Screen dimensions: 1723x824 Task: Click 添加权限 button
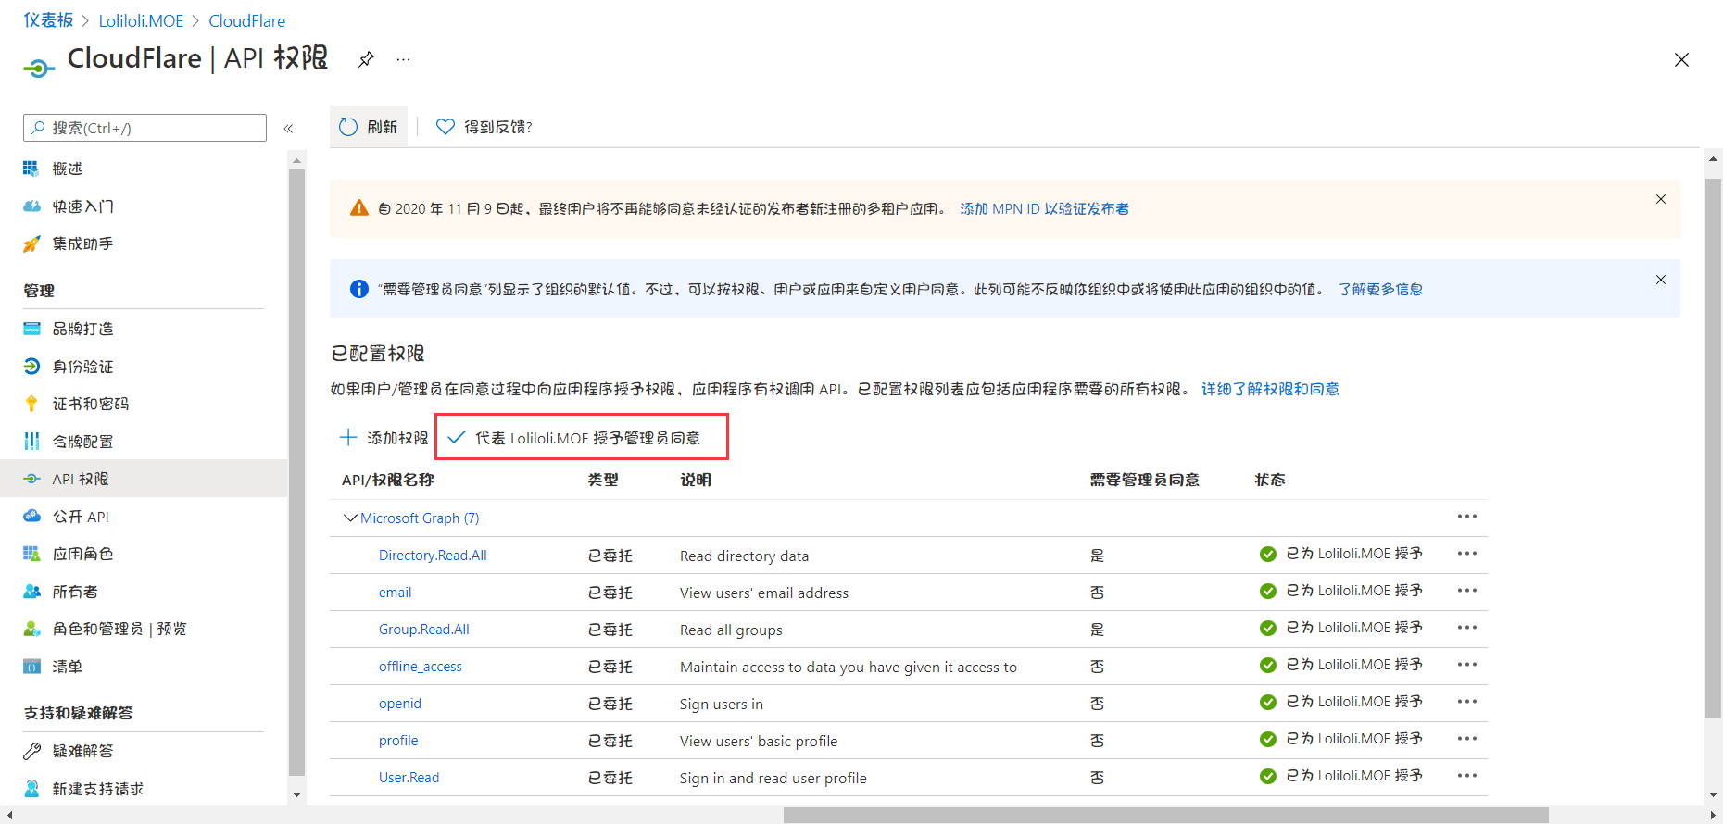[384, 437]
